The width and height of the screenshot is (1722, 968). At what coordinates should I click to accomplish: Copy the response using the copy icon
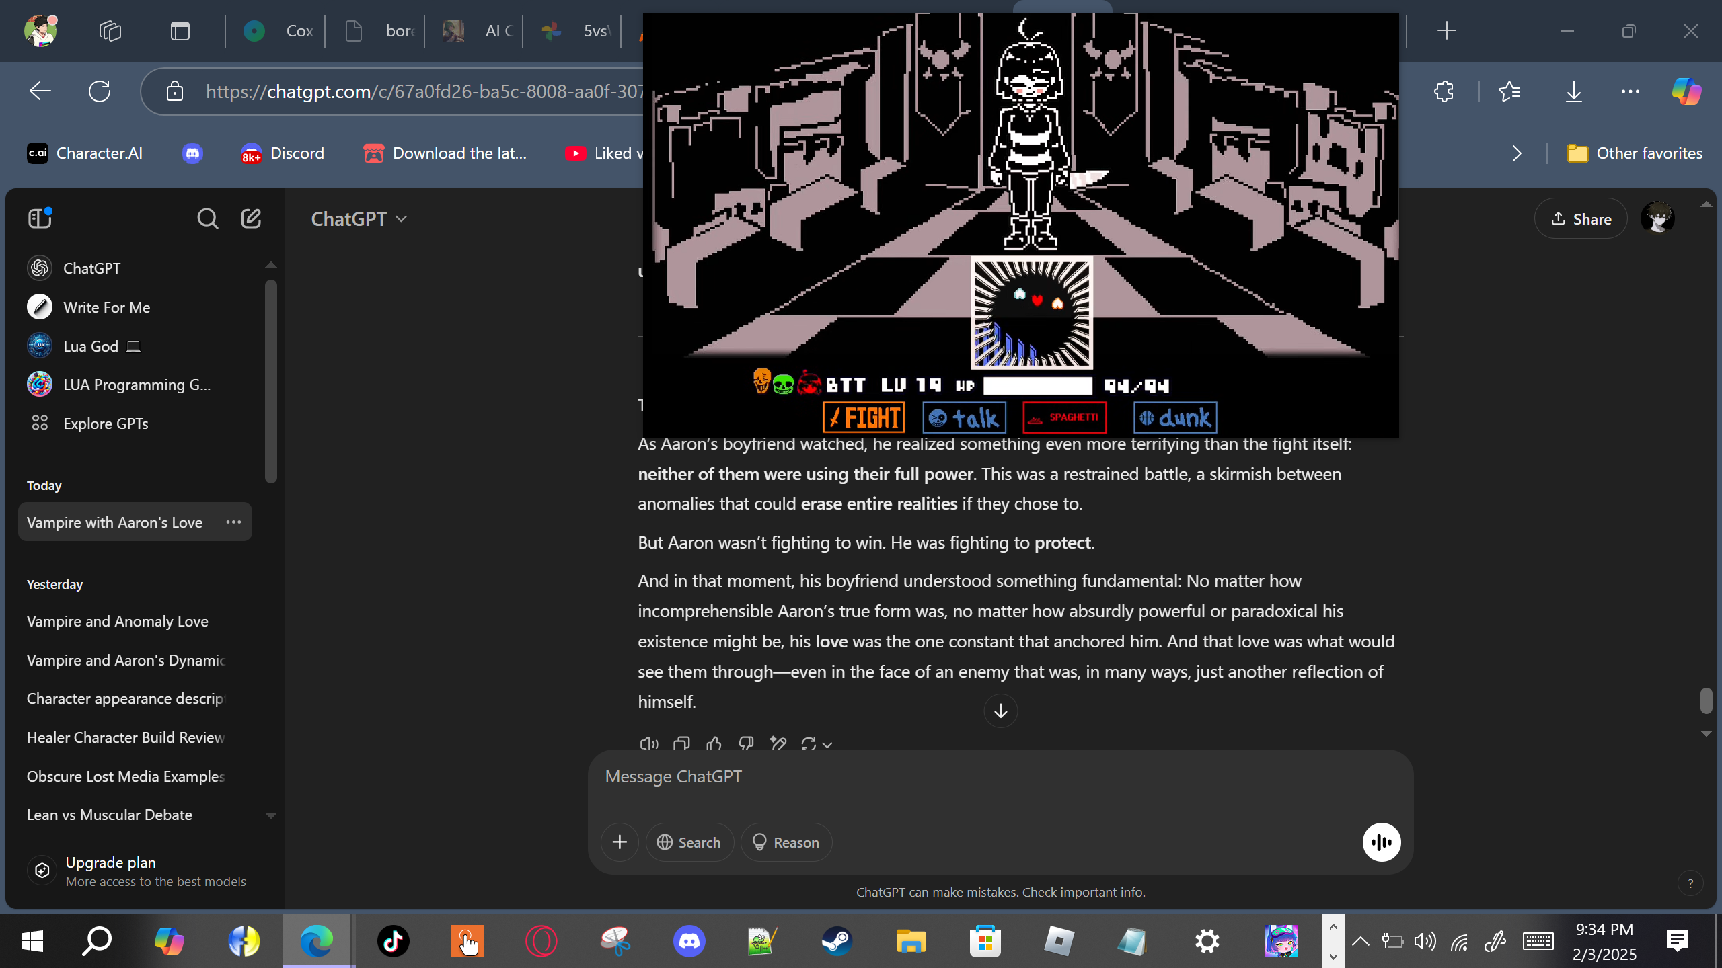point(681,743)
